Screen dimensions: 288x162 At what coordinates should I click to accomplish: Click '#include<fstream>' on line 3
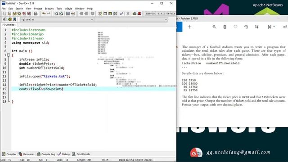click(27, 38)
